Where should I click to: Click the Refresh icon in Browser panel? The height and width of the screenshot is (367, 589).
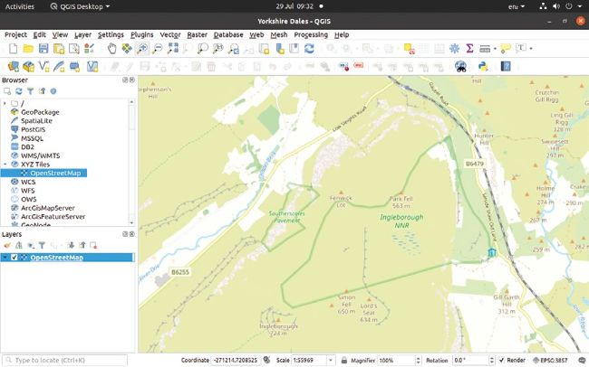point(18,91)
